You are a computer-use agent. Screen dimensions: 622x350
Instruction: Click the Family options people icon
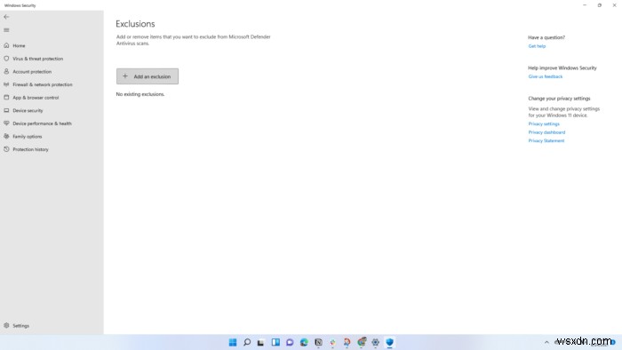coord(6,136)
